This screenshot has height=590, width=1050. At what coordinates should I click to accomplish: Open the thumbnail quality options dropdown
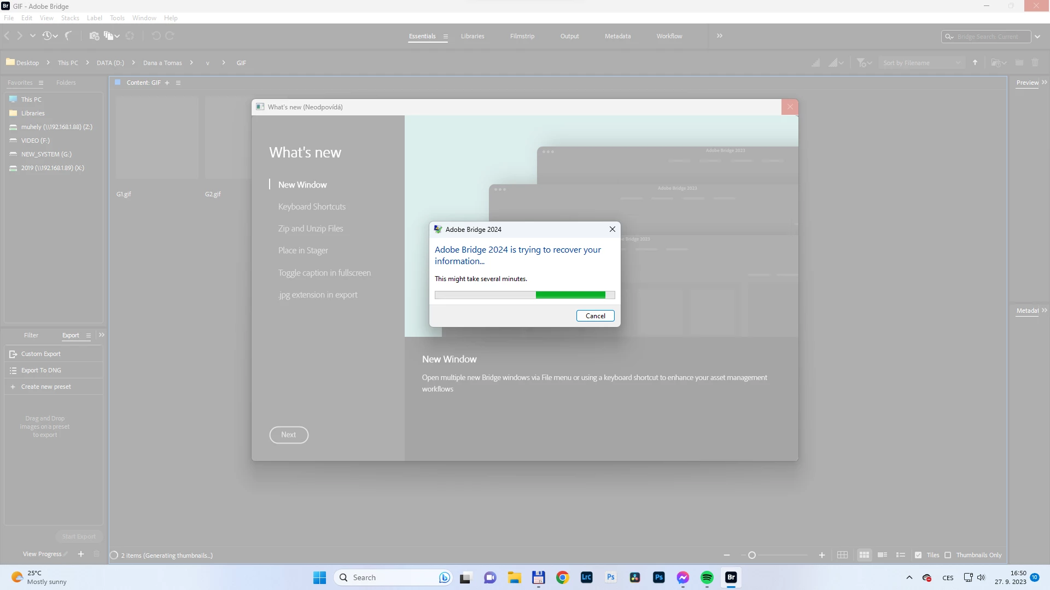tap(836, 63)
